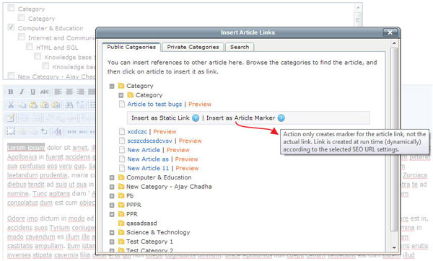Click the Find binoculars icon in editor toolbar
This screenshot has height=261, width=433.
point(69,105)
